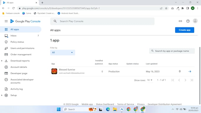This screenshot has width=201, height=113.
Task: Click the Users and permissions icon
Action: point(6,48)
